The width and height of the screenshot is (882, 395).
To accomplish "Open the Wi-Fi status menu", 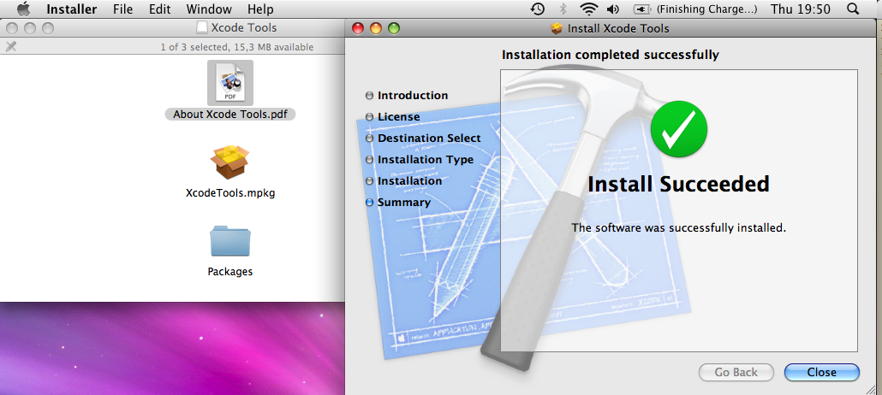I will click(589, 9).
